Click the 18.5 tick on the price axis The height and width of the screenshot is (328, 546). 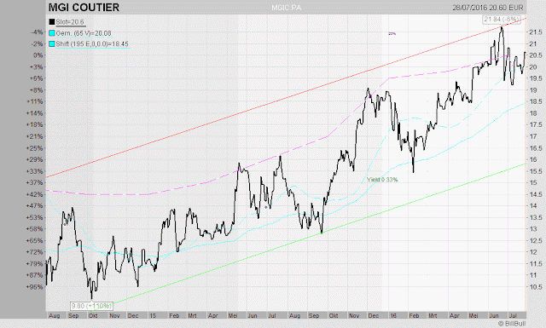(x=536, y=101)
